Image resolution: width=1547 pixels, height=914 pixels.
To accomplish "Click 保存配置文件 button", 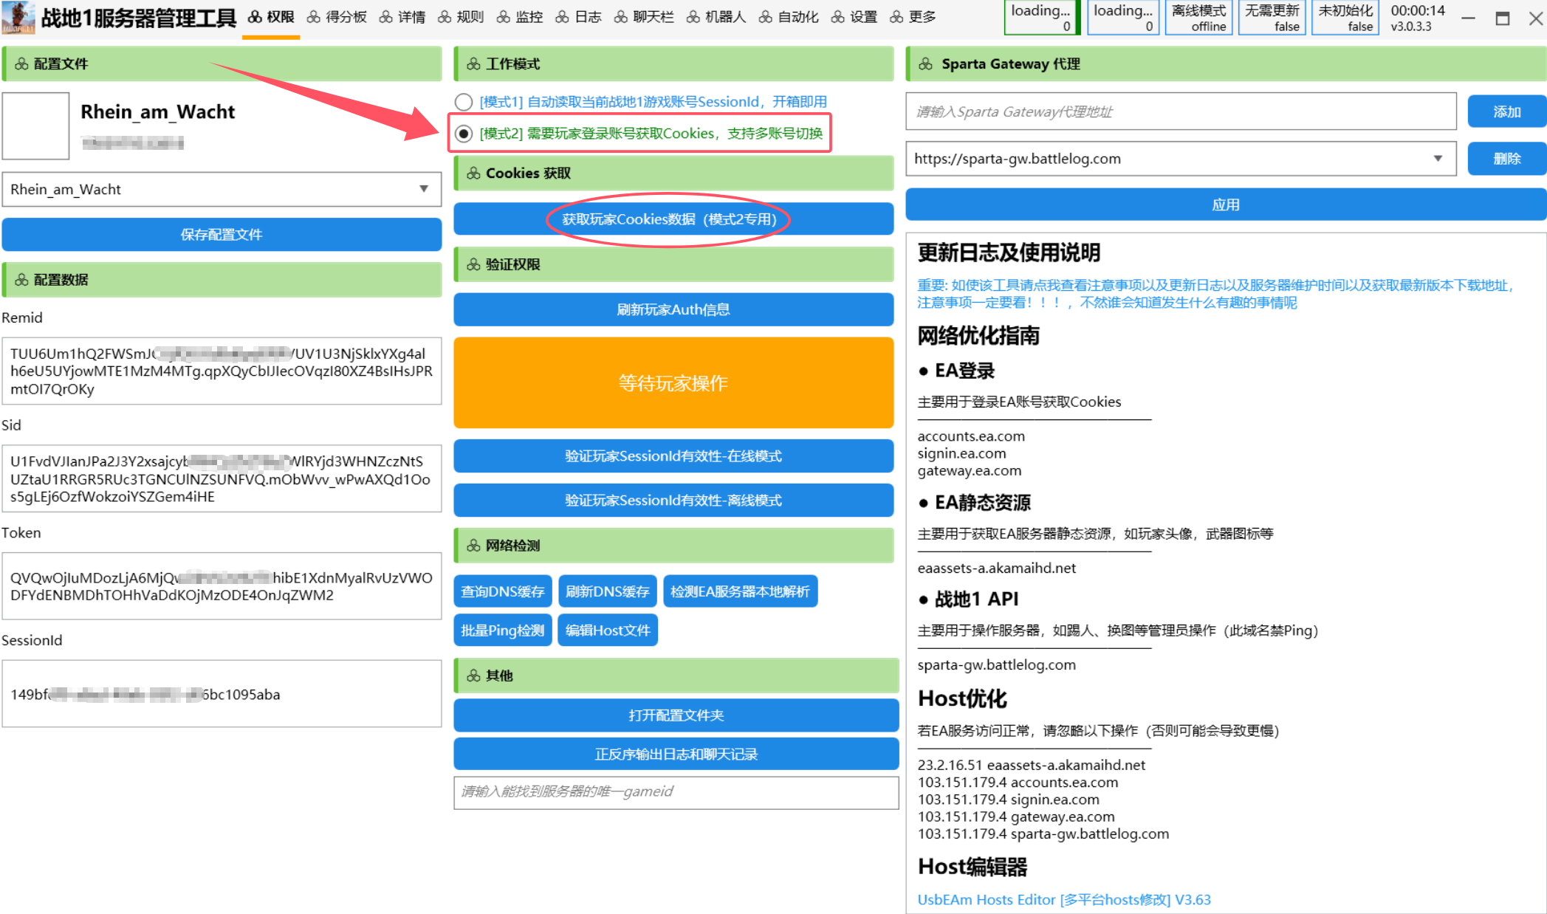I will 222,235.
